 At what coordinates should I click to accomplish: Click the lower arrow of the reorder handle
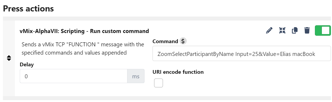[9, 60]
